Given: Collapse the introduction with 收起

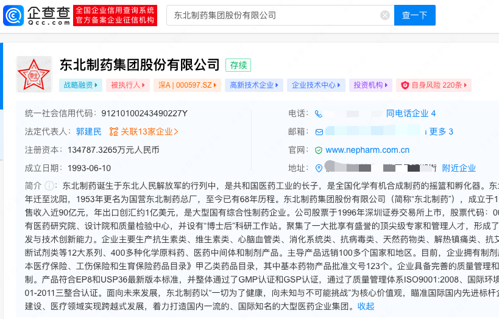Looking at the screenshot, I should (x=366, y=306).
